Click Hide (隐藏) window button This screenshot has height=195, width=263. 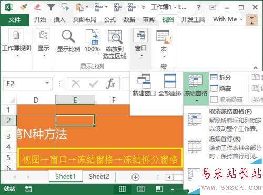pyautogui.click(x=220, y=89)
